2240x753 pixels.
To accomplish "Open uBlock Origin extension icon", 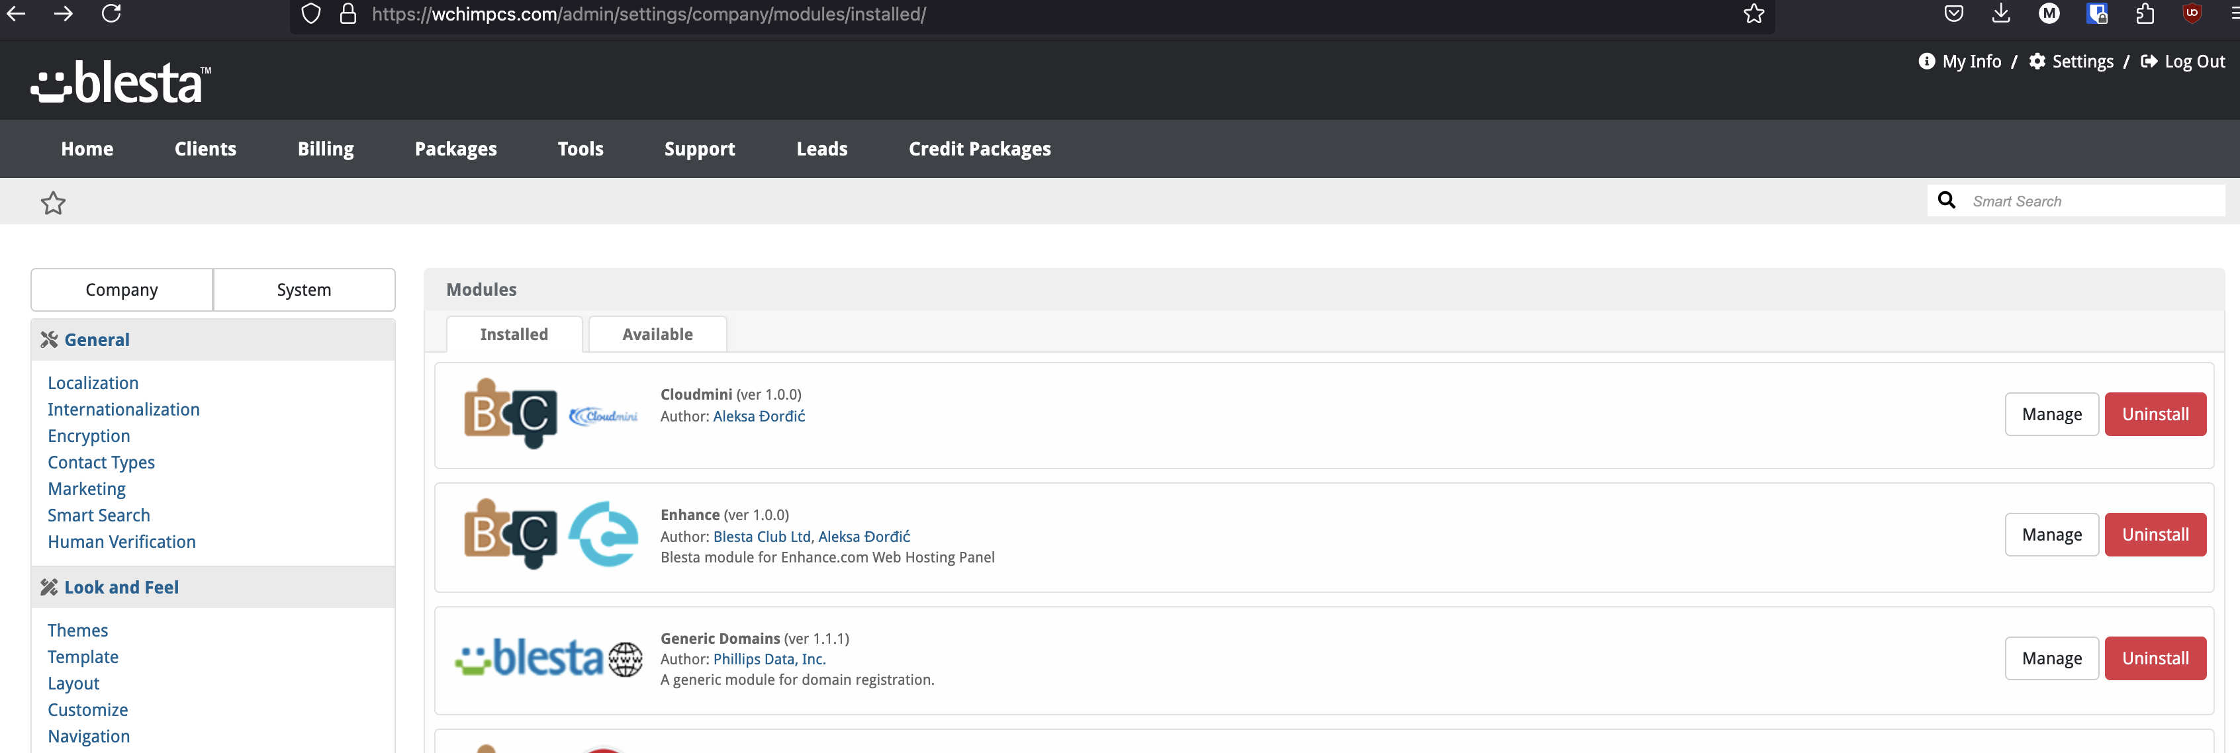I will point(2191,14).
